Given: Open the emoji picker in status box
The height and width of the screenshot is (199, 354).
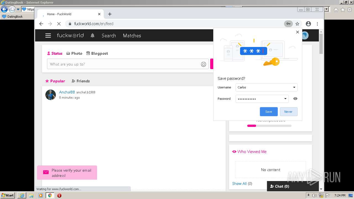Looking at the screenshot, I should point(204,64).
